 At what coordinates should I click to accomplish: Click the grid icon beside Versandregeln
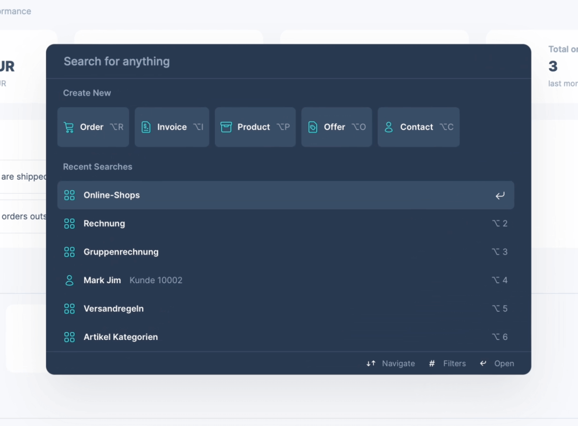click(69, 309)
